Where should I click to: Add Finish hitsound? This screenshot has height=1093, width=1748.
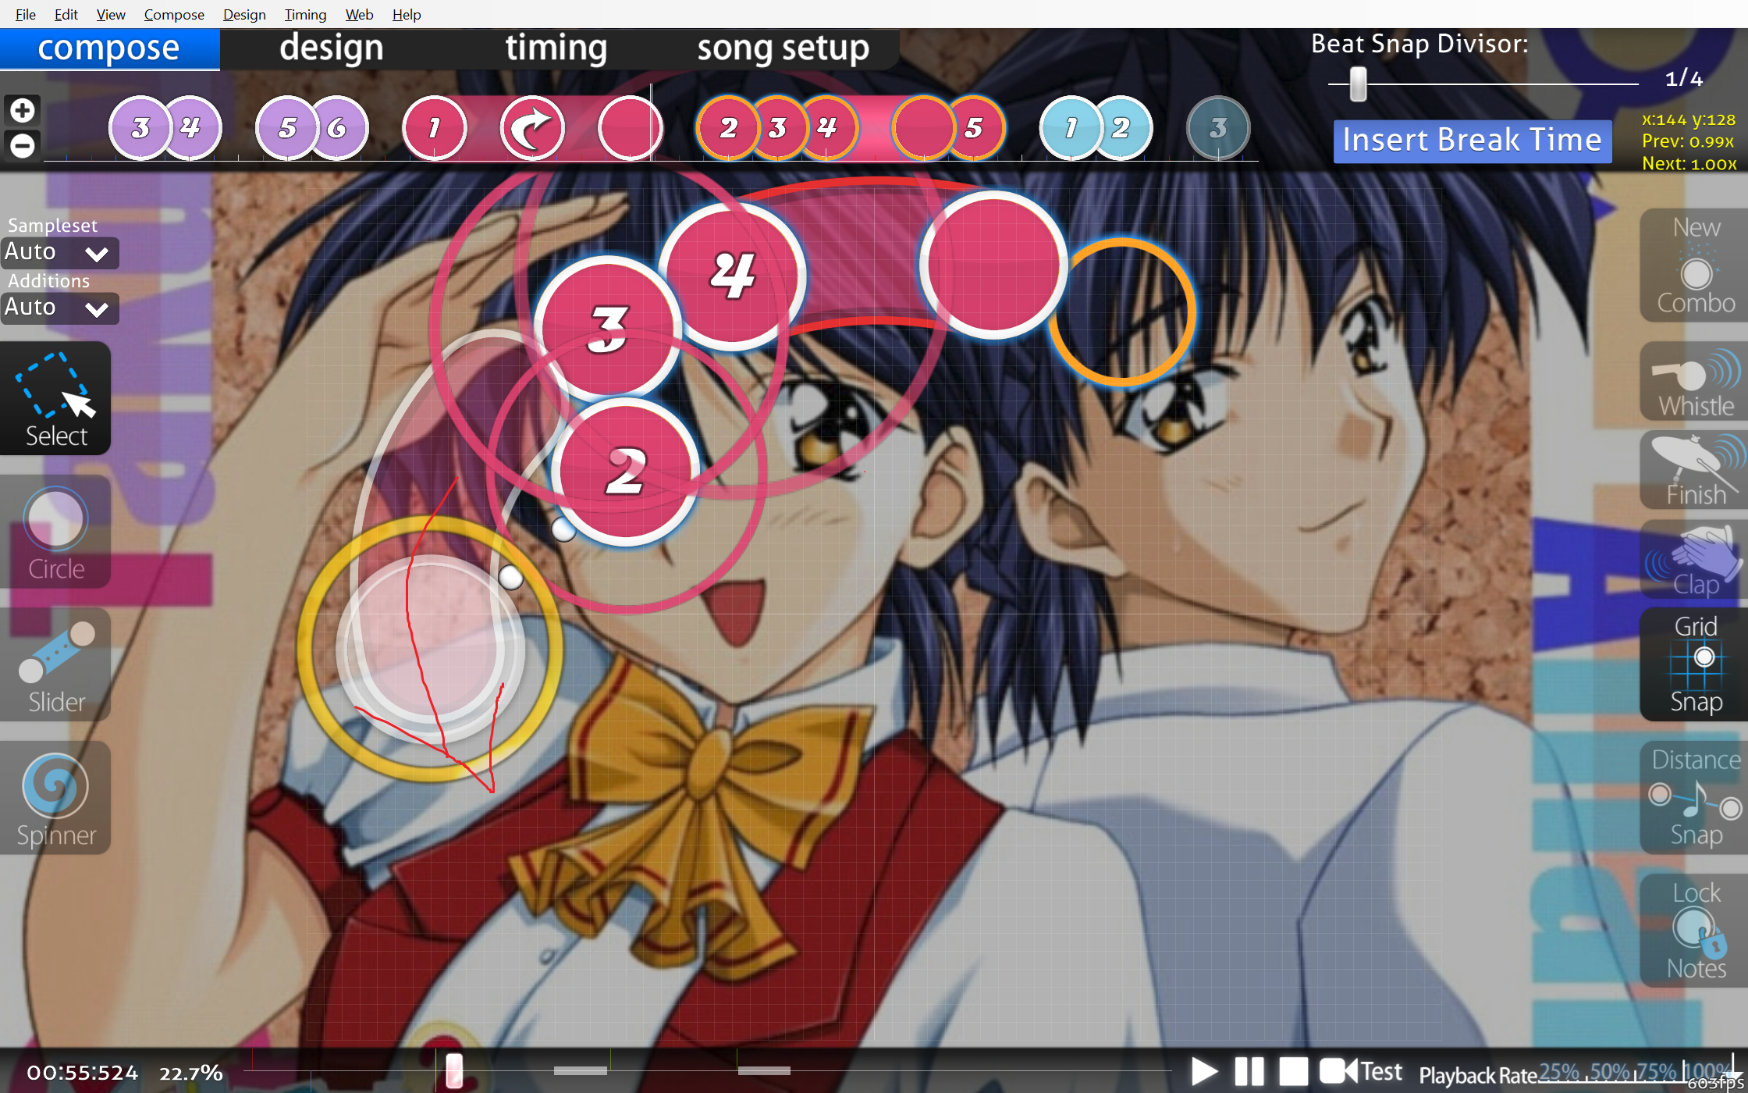[x=1696, y=471]
